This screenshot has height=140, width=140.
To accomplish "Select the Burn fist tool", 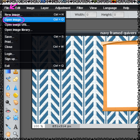I will tap(16, 103).
